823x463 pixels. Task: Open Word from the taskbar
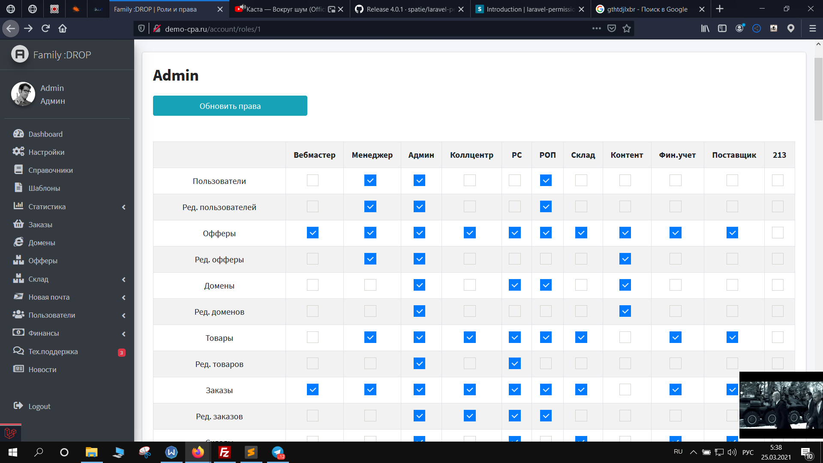coord(171,452)
